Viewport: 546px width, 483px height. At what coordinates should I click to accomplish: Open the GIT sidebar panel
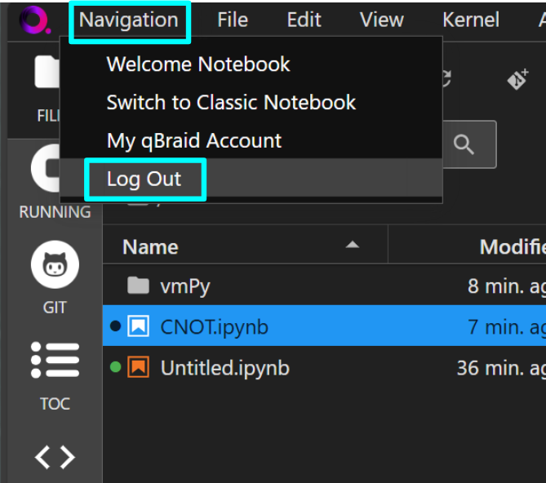click(x=55, y=277)
